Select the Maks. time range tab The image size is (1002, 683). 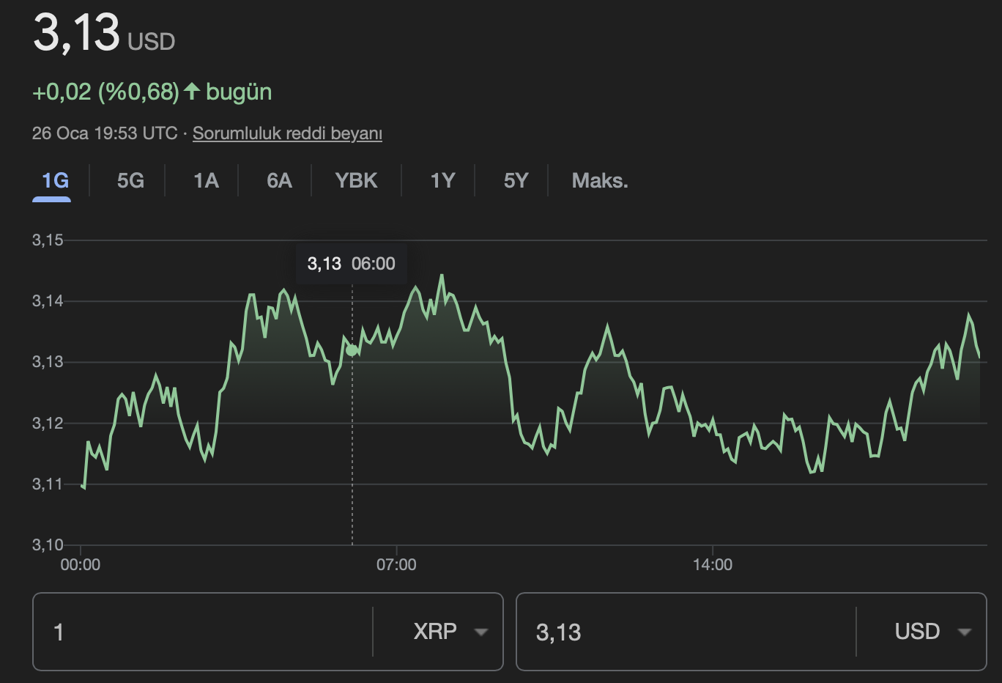click(x=600, y=180)
